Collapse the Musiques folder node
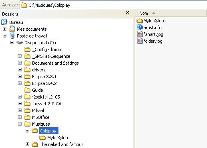207x148 pixels. (x=20, y=124)
